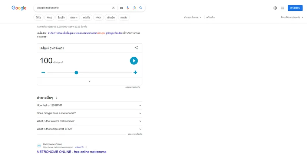Select the Maps filter tab
The image size is (307, 155).
tap(99, 17)
